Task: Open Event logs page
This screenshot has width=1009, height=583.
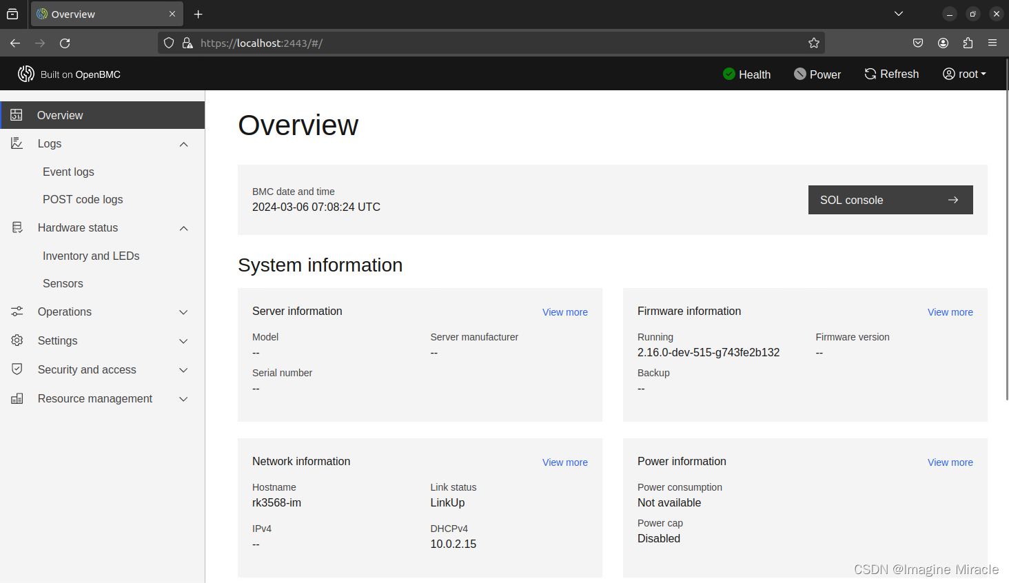Action: (68, 172)
